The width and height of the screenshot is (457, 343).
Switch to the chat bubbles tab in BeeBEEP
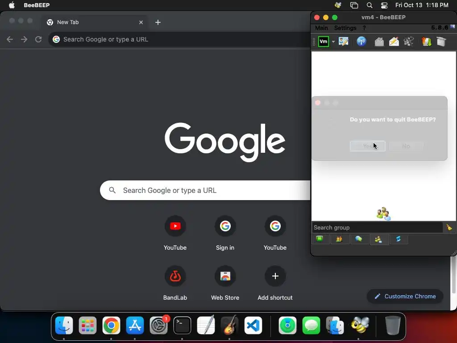tap(358, 239)
